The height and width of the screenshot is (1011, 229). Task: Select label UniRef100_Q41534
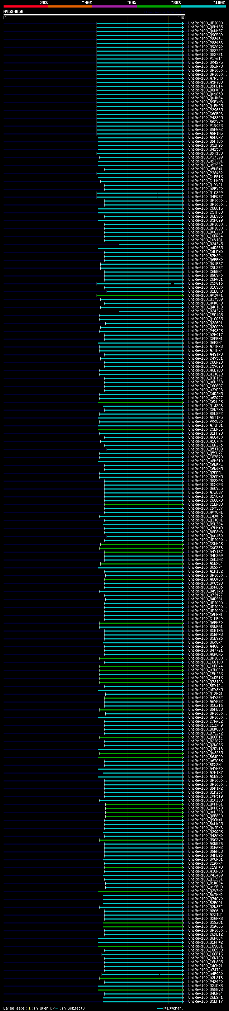point(205,149)
